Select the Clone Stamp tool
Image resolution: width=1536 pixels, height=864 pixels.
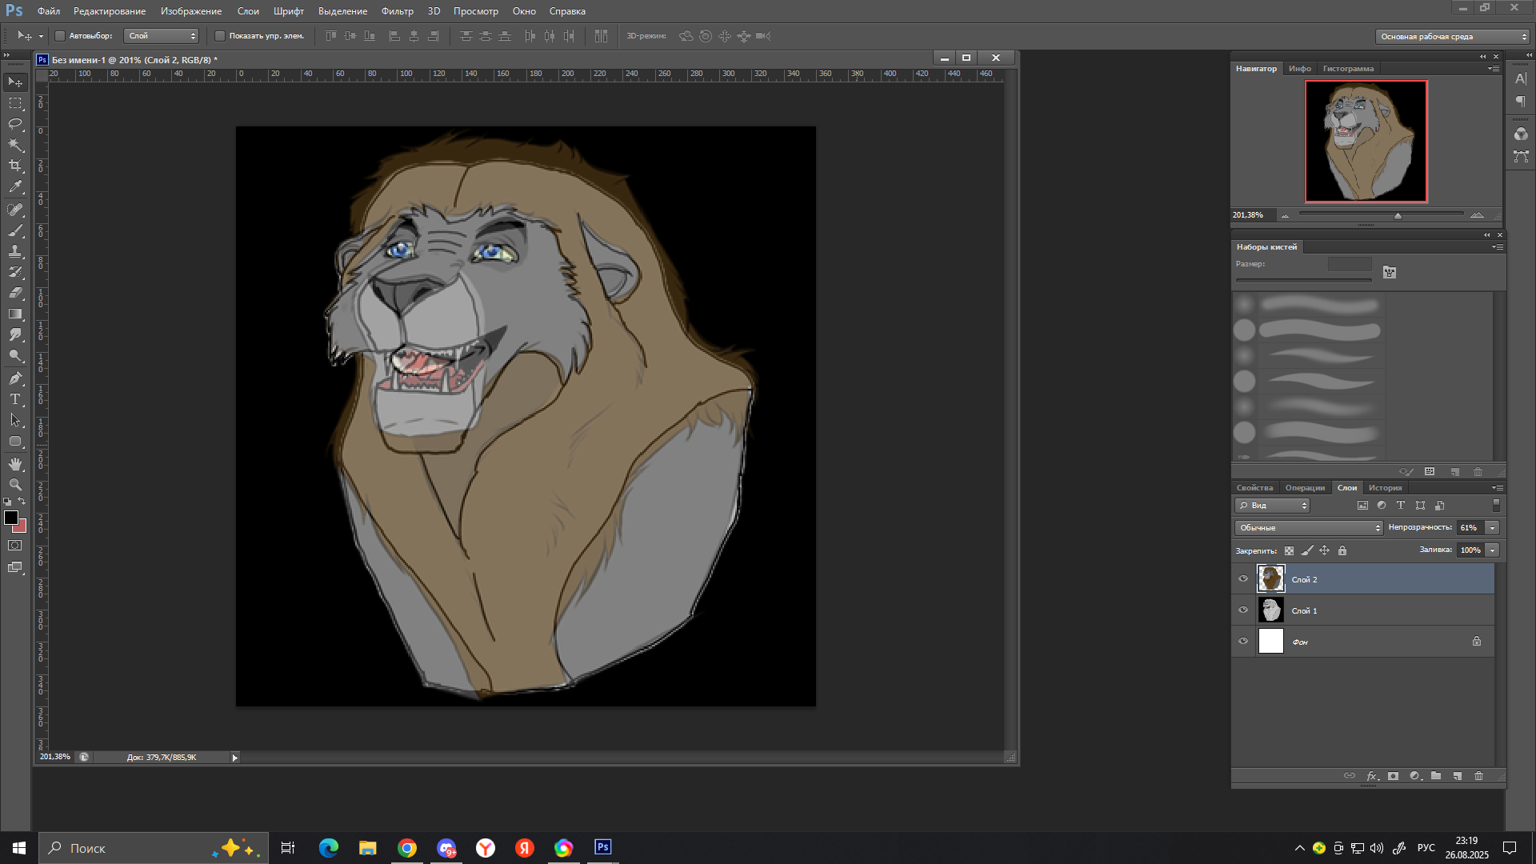[15, 251]
